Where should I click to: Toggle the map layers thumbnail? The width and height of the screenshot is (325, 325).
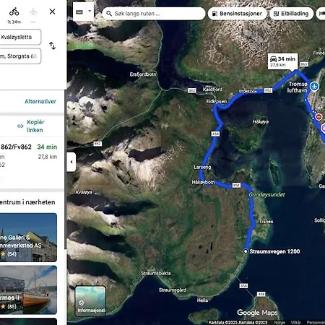90,300
